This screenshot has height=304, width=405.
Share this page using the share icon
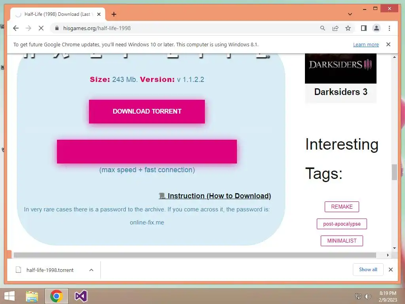click(335, 28)
